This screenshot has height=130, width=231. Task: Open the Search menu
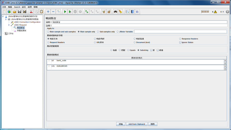tap(17, 7)
